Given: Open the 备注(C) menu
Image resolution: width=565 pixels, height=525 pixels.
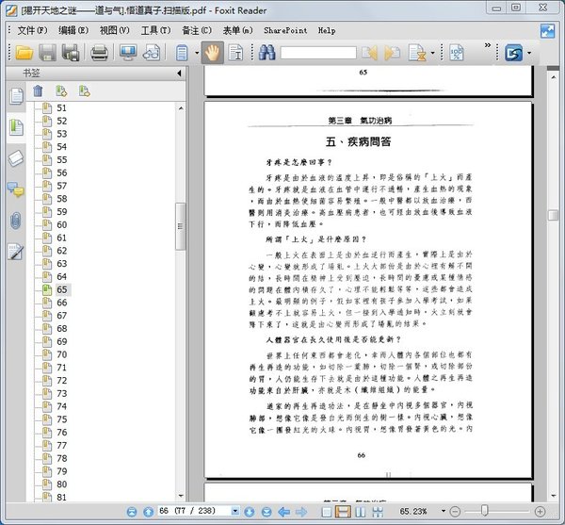Looking at the screenshot, I should pyautogui.click(x=197, y=31).
